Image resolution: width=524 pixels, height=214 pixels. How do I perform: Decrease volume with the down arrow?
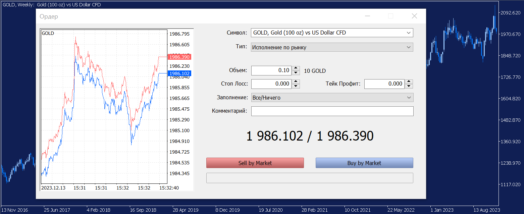(296, 73)
